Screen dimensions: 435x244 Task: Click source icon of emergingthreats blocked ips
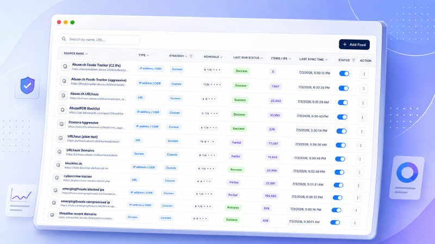point(55,190)
